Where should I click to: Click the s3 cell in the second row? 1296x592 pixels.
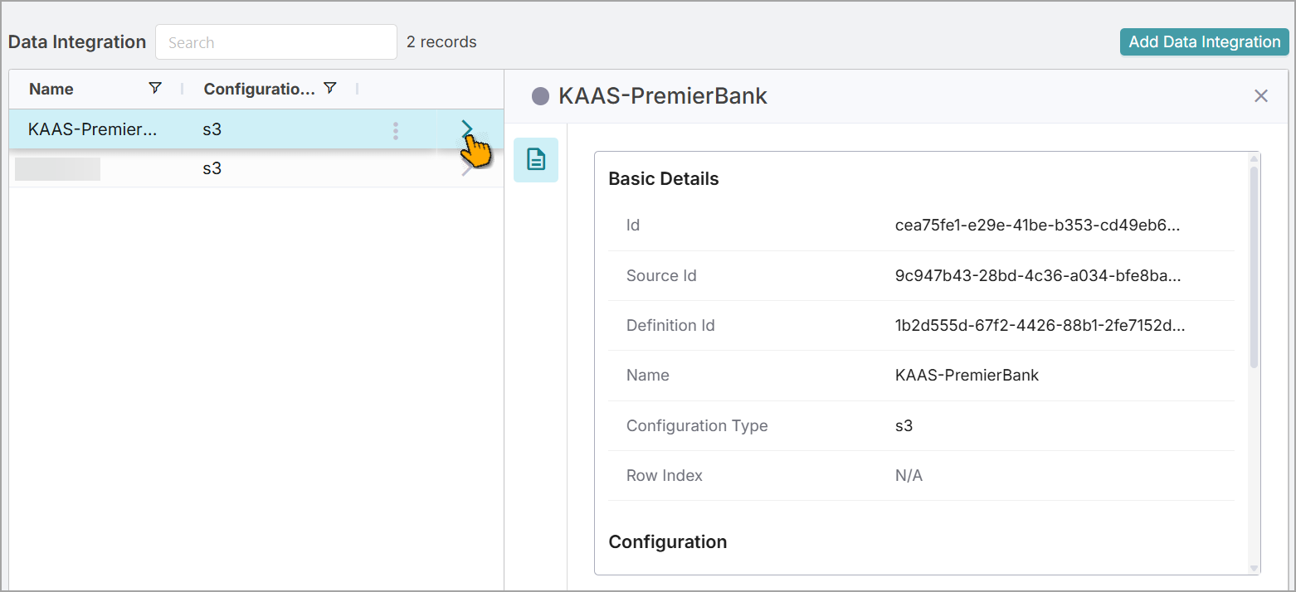point(212,168)
